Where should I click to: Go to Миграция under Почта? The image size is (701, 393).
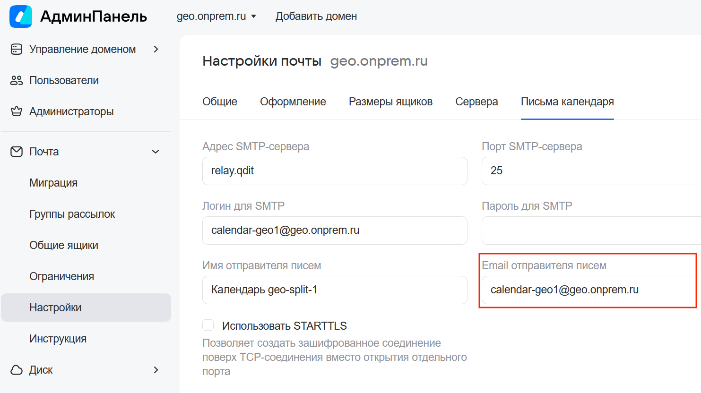[53, 183]
